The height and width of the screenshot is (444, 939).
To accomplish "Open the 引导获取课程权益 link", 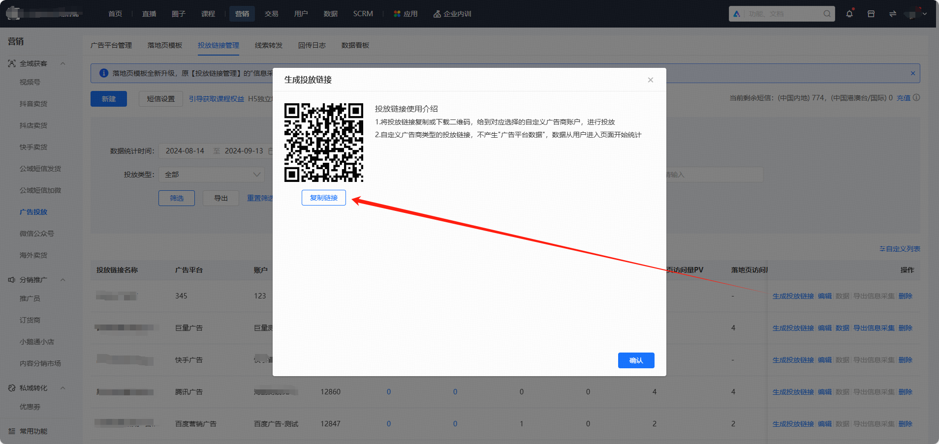I will point(217,99).
